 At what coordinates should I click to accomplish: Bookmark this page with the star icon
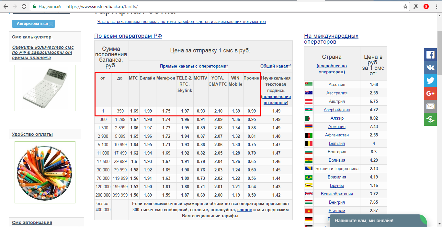tap(405, 6)
